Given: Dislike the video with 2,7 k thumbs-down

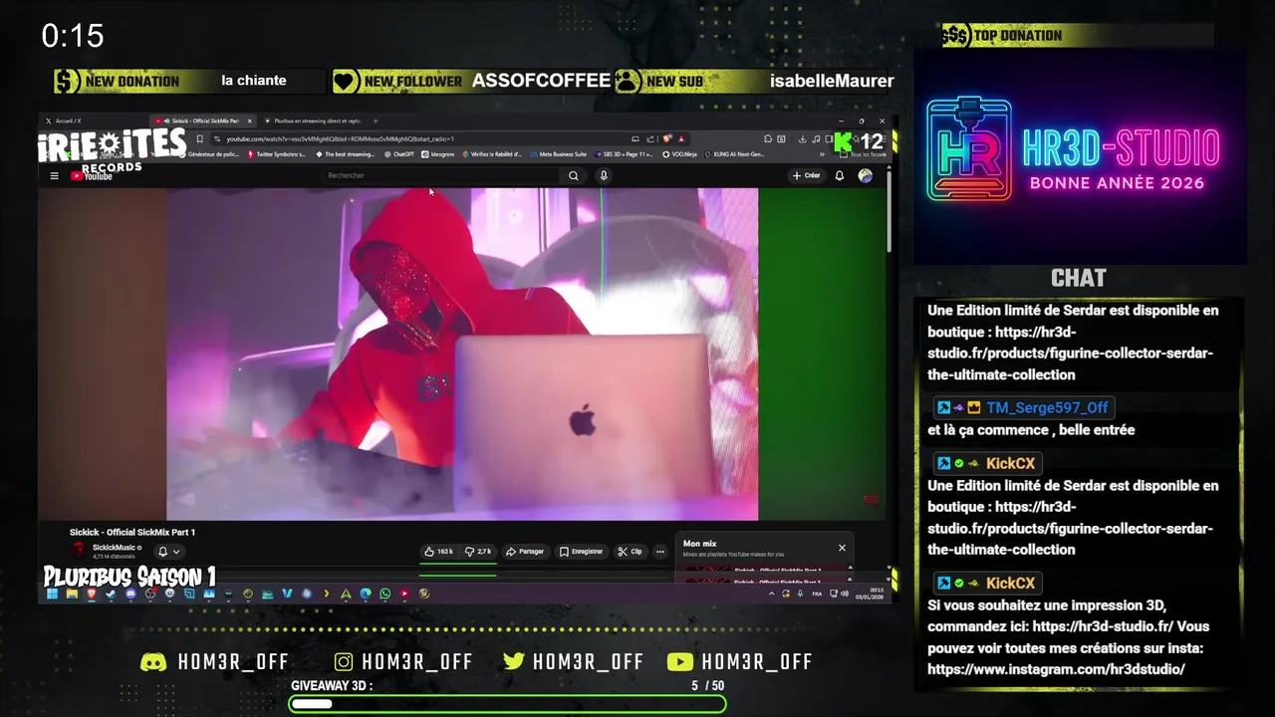Looking at the screenshot, I should (478, 551).
